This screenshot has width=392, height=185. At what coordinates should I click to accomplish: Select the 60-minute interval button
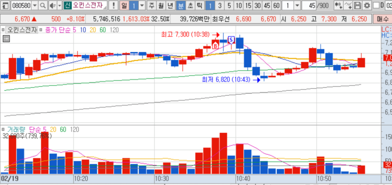(276, 6)
